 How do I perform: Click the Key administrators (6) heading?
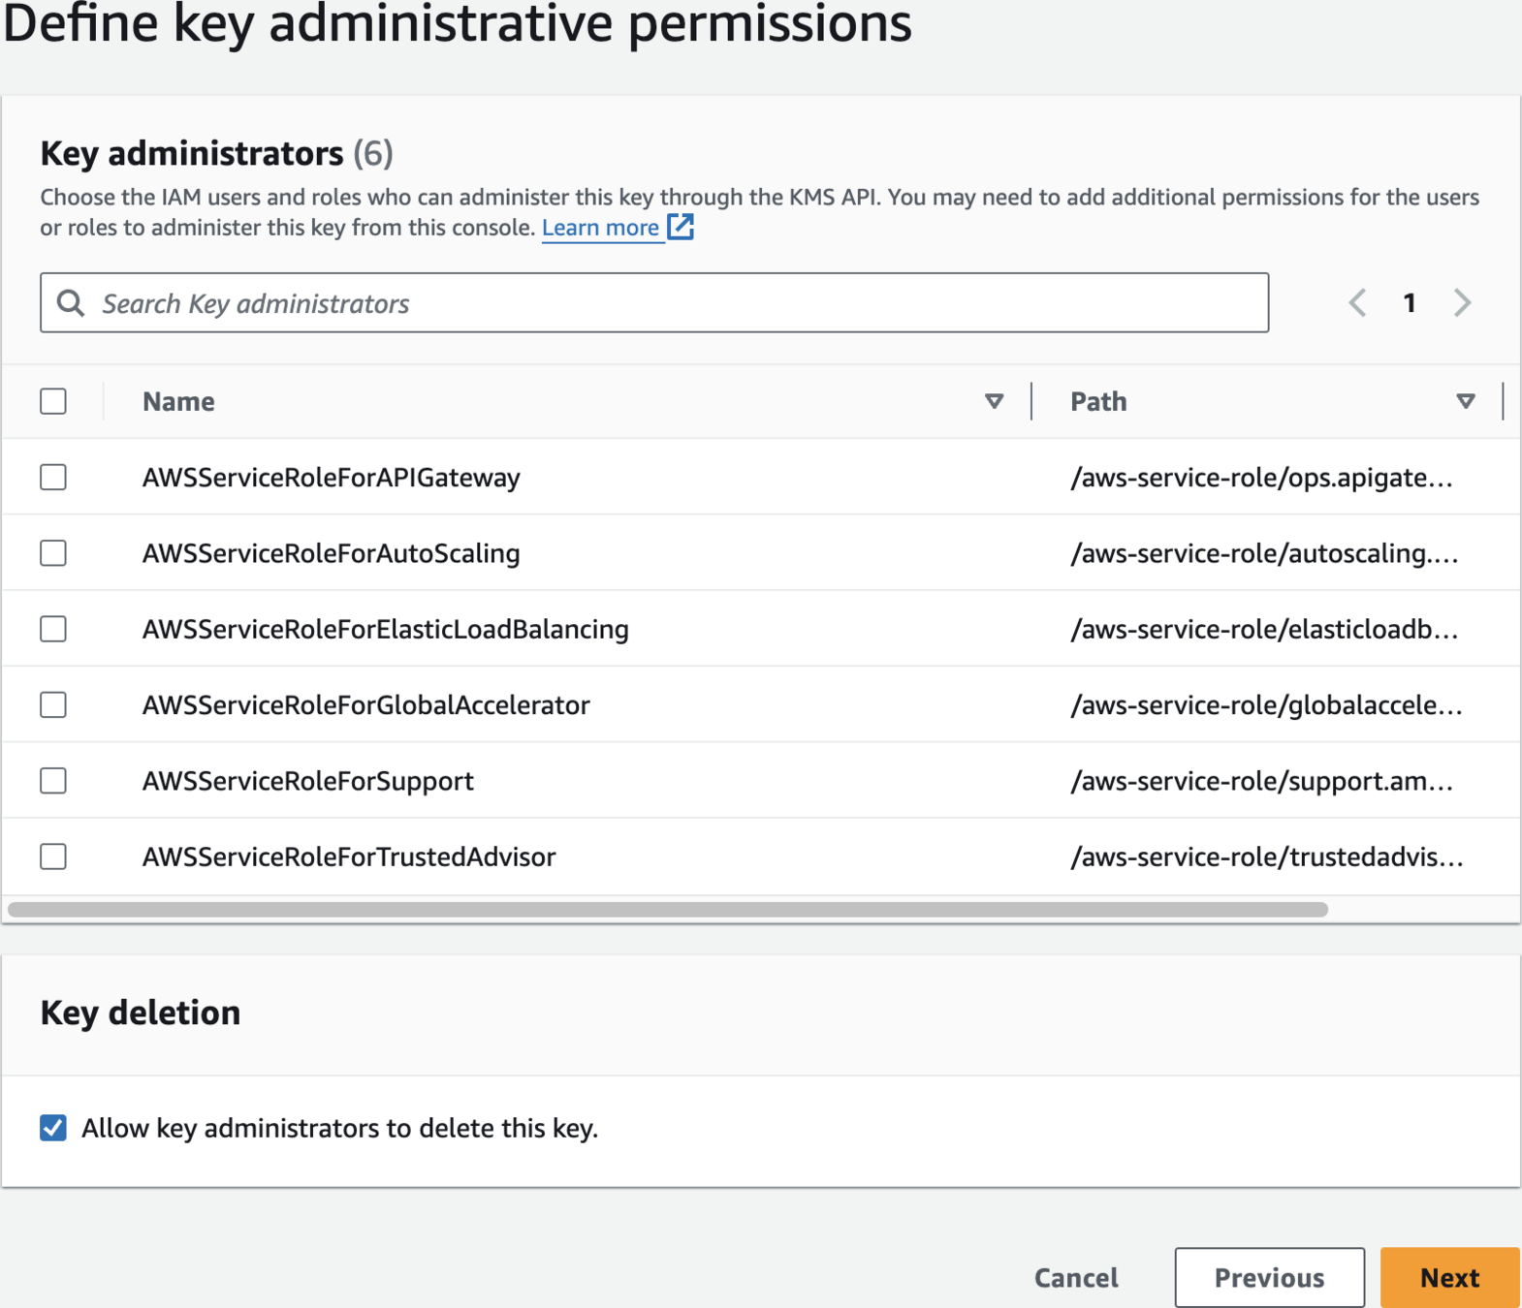pos(217,153)
